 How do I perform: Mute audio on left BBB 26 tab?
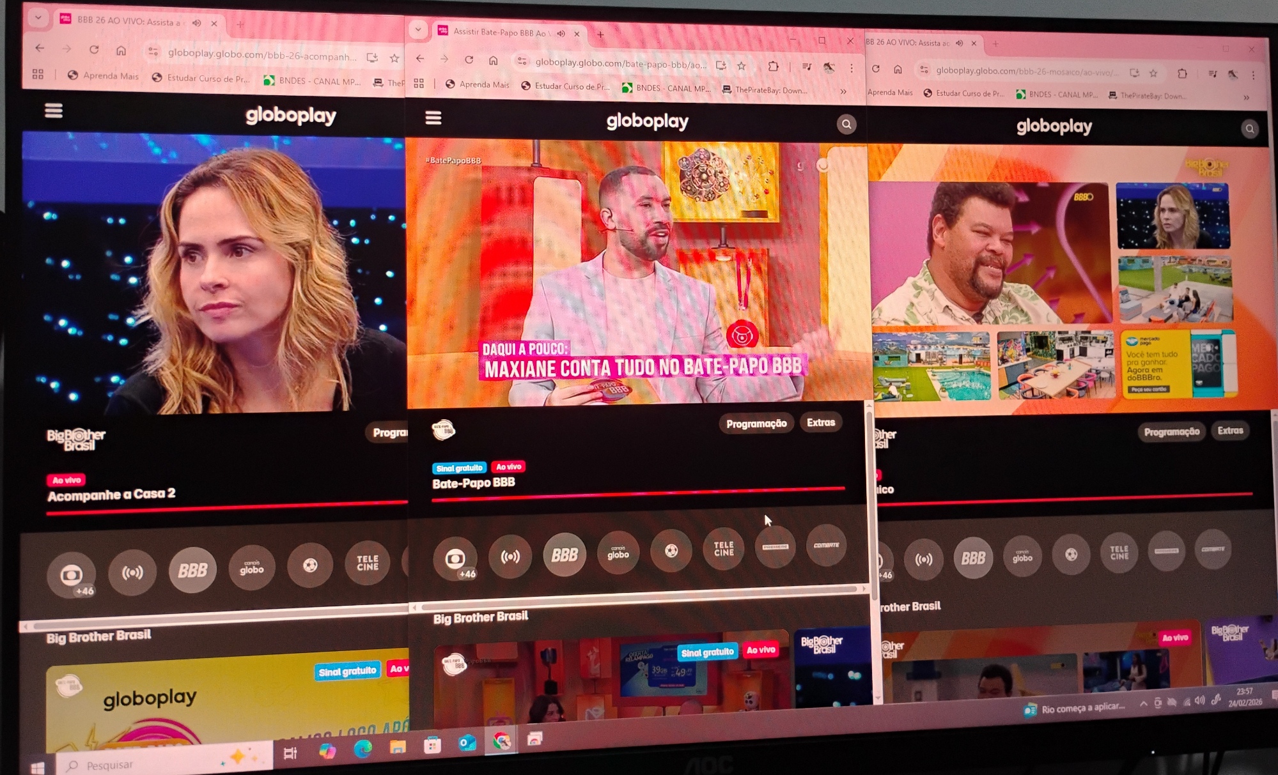(x=197, y=23)
